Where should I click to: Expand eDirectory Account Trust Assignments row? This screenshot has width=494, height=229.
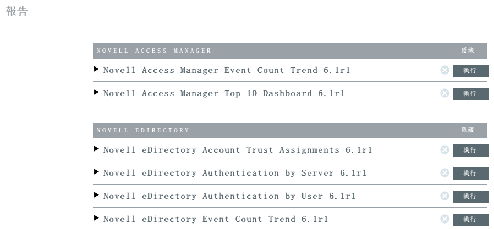tap(97, 149)
